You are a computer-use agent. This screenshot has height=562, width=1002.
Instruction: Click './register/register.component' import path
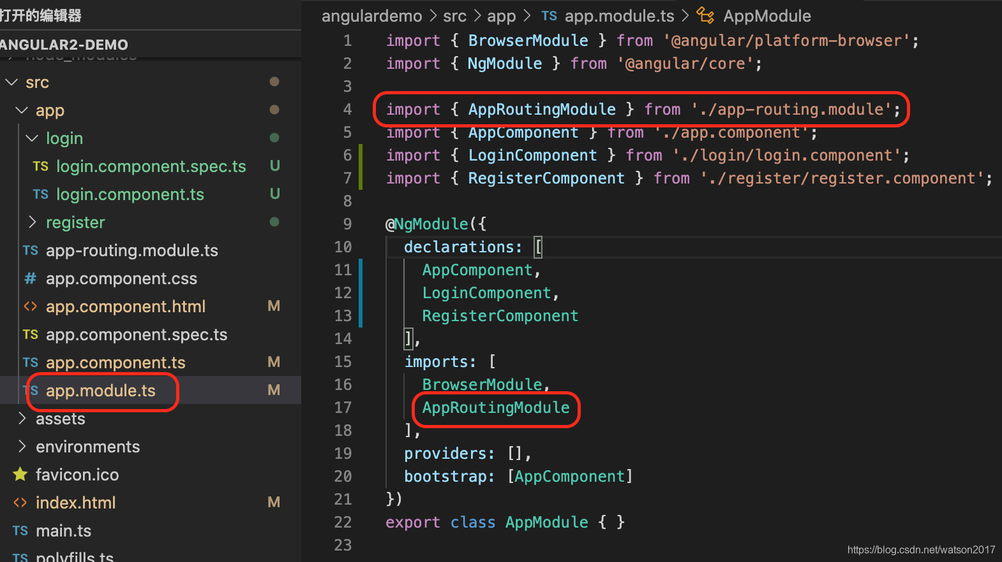842,178
